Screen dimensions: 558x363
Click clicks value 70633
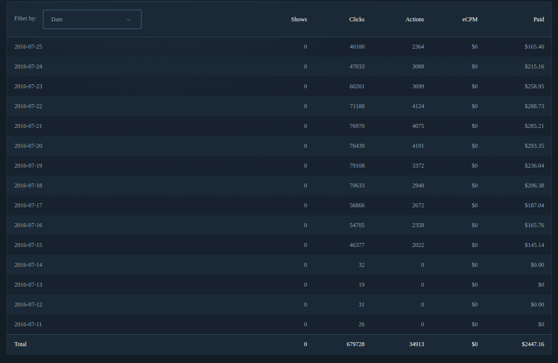tap(357, 185)
